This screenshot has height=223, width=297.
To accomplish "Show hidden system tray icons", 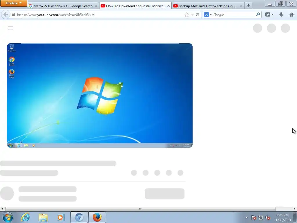I will pos(247,217).
